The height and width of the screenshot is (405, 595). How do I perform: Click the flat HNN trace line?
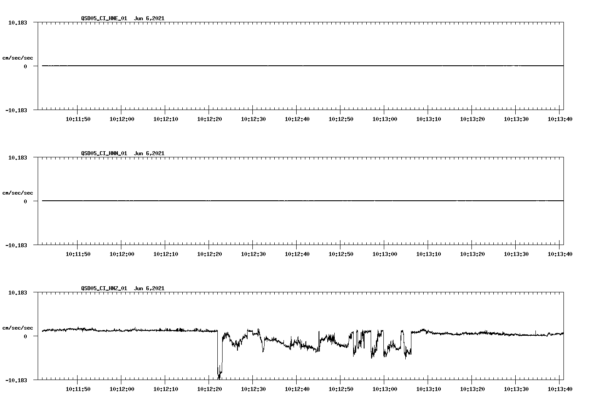(303, 201)
